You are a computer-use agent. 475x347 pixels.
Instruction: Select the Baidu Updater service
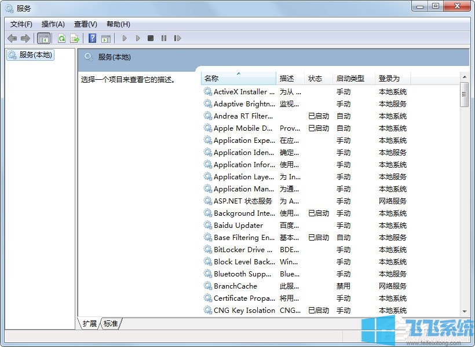click(237, 226)
